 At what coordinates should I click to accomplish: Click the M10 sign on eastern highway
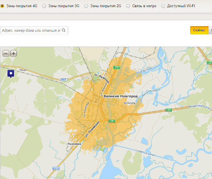tap(168, 110)
